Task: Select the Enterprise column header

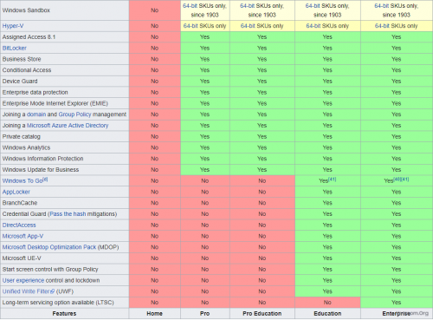Action: [396, 314]
